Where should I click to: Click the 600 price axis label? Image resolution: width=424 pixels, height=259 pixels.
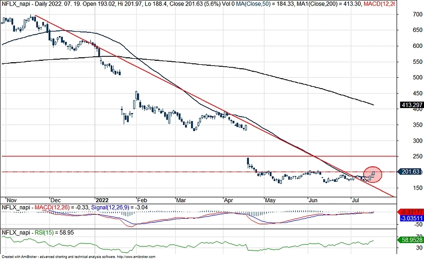pyautogui.click(x=418, y=46)
